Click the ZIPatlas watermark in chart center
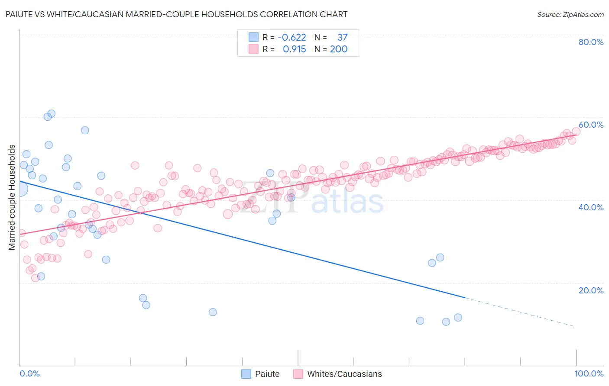 click(x=310, y=200)
